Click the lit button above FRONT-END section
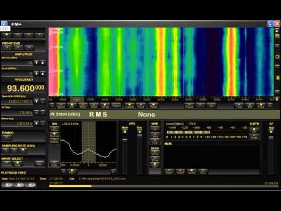The image size is (281, 211). [7, 35]
